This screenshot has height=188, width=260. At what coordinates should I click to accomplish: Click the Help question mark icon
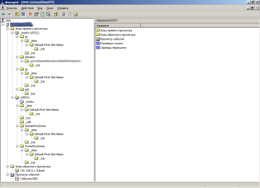[56, 14]
